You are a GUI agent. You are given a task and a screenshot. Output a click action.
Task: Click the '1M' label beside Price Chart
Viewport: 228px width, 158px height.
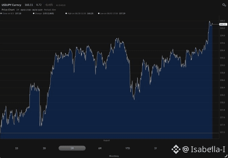click(x=17, y=10)
